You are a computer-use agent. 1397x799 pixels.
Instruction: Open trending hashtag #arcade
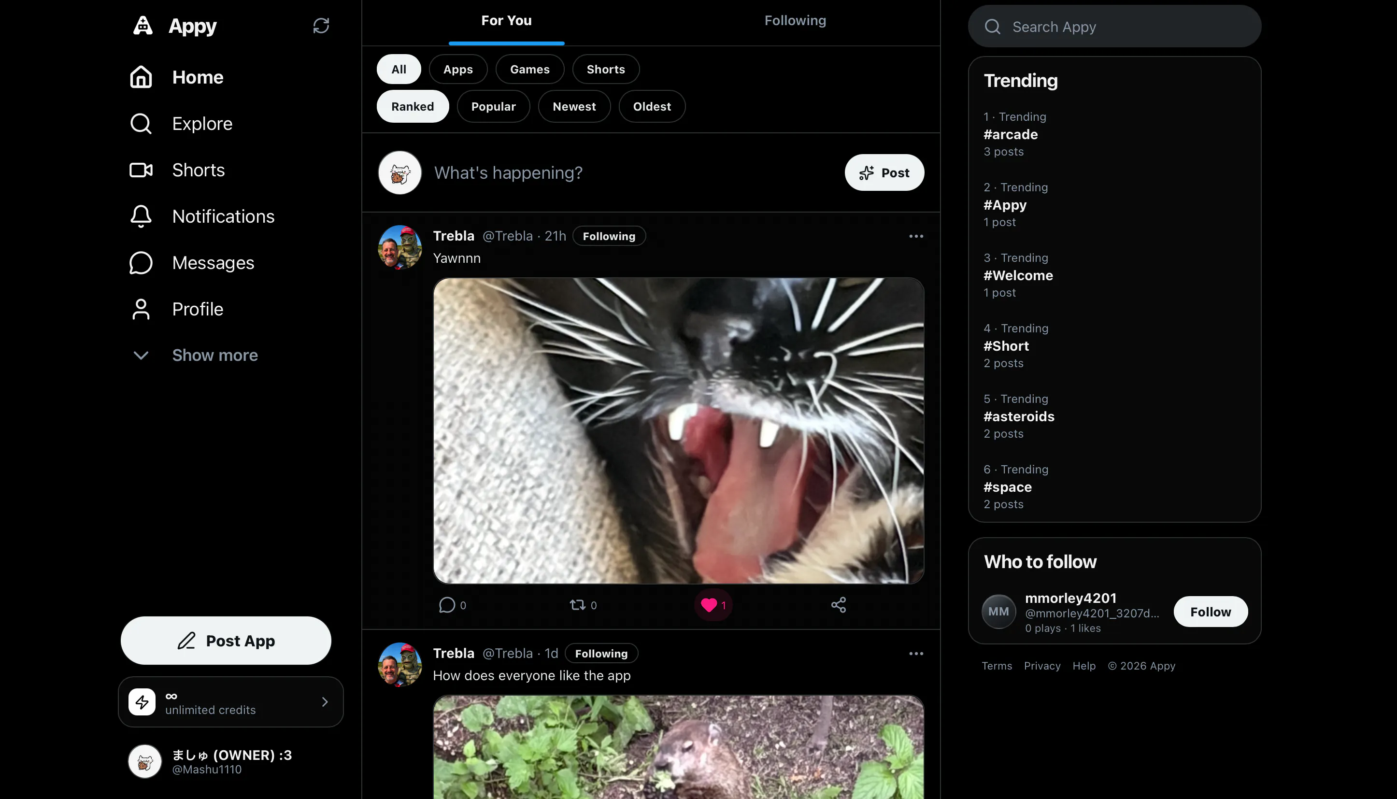pos(1010,134)
